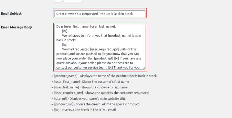Click the small square box at top
Image resolution: width=232 pixels, height=118 pixels.
58,1
